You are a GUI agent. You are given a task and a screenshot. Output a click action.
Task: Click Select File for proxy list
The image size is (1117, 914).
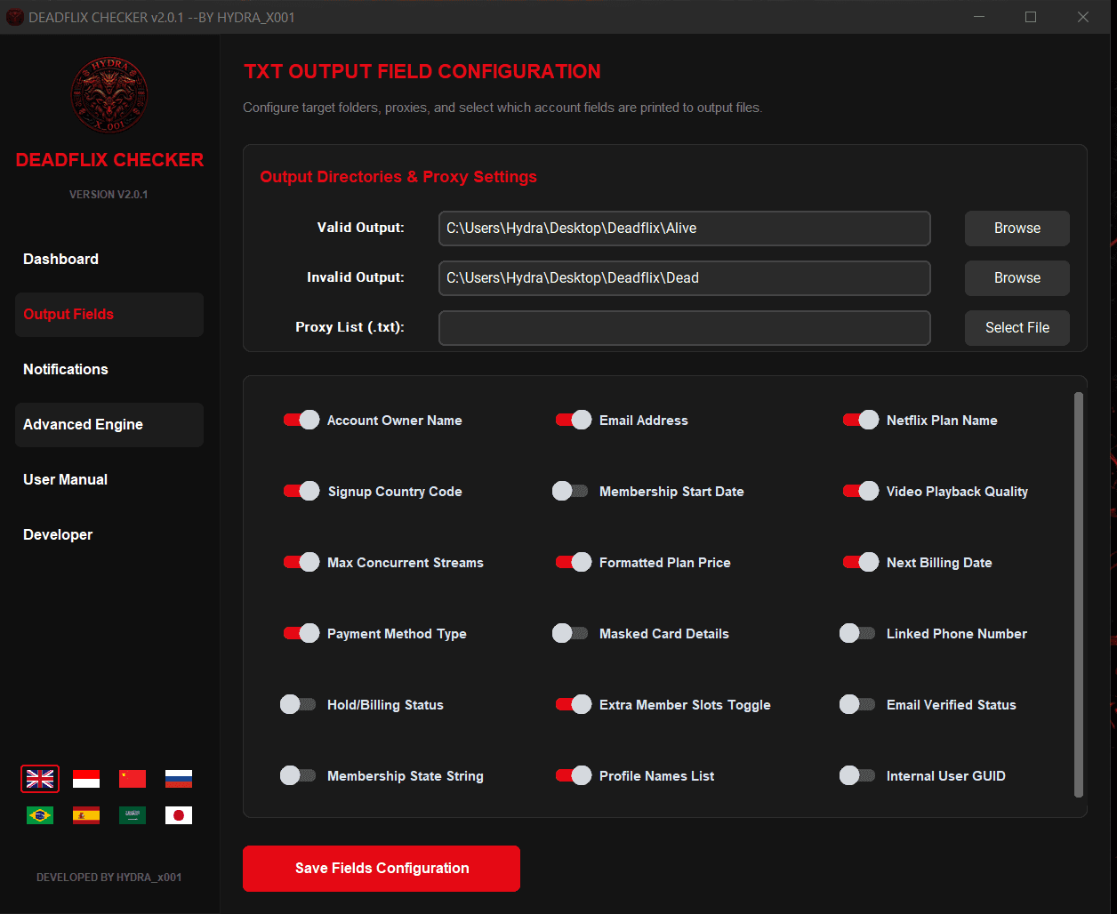click(1017, 328)
